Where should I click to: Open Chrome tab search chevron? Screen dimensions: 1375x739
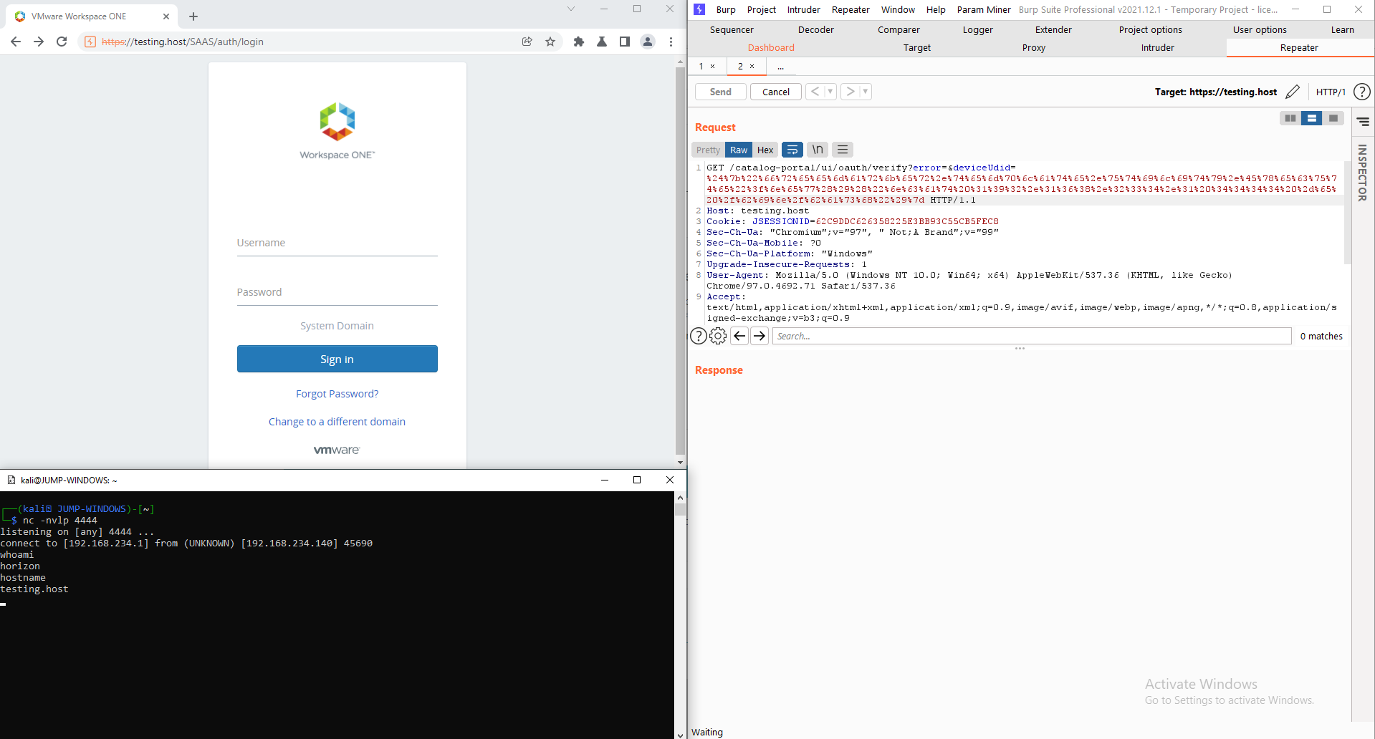coord(571,9)
